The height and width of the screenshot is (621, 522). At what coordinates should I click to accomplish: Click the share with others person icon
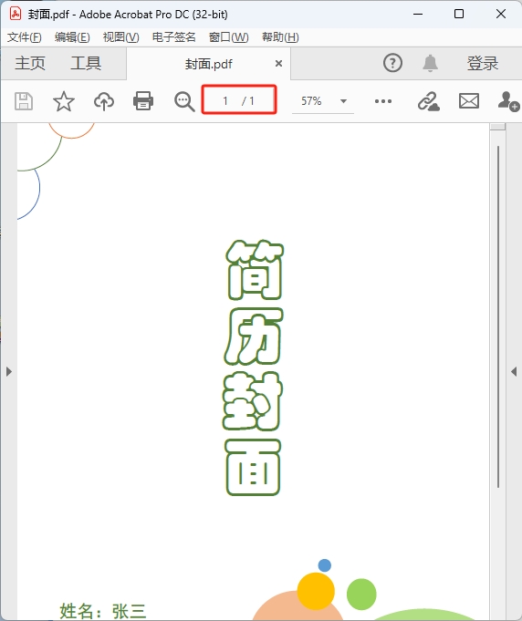508,101
